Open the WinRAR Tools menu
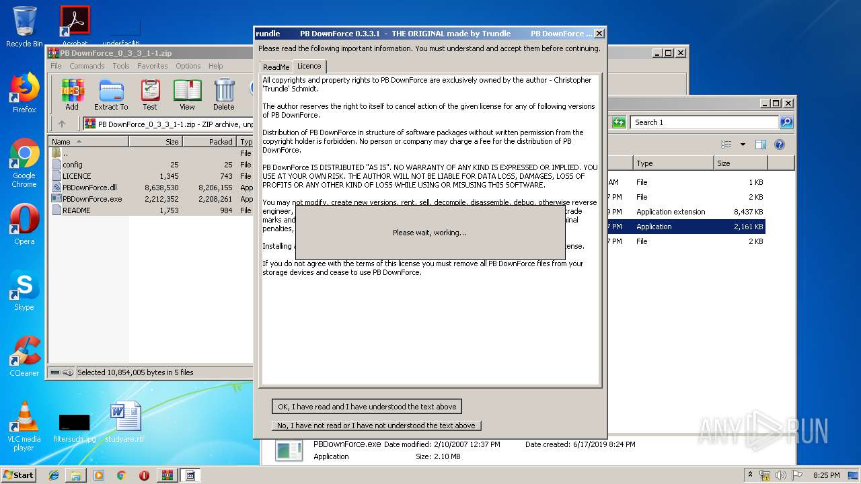Image resolution: width=861 pixels, height=484 pixels. pyautogui.click(x=121, y=66)
